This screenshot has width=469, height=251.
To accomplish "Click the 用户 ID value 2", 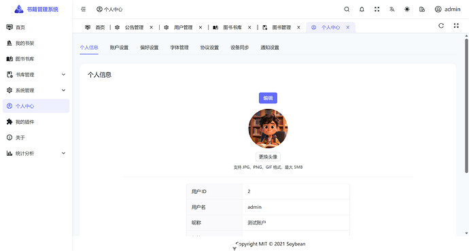I will coord(249,191).
